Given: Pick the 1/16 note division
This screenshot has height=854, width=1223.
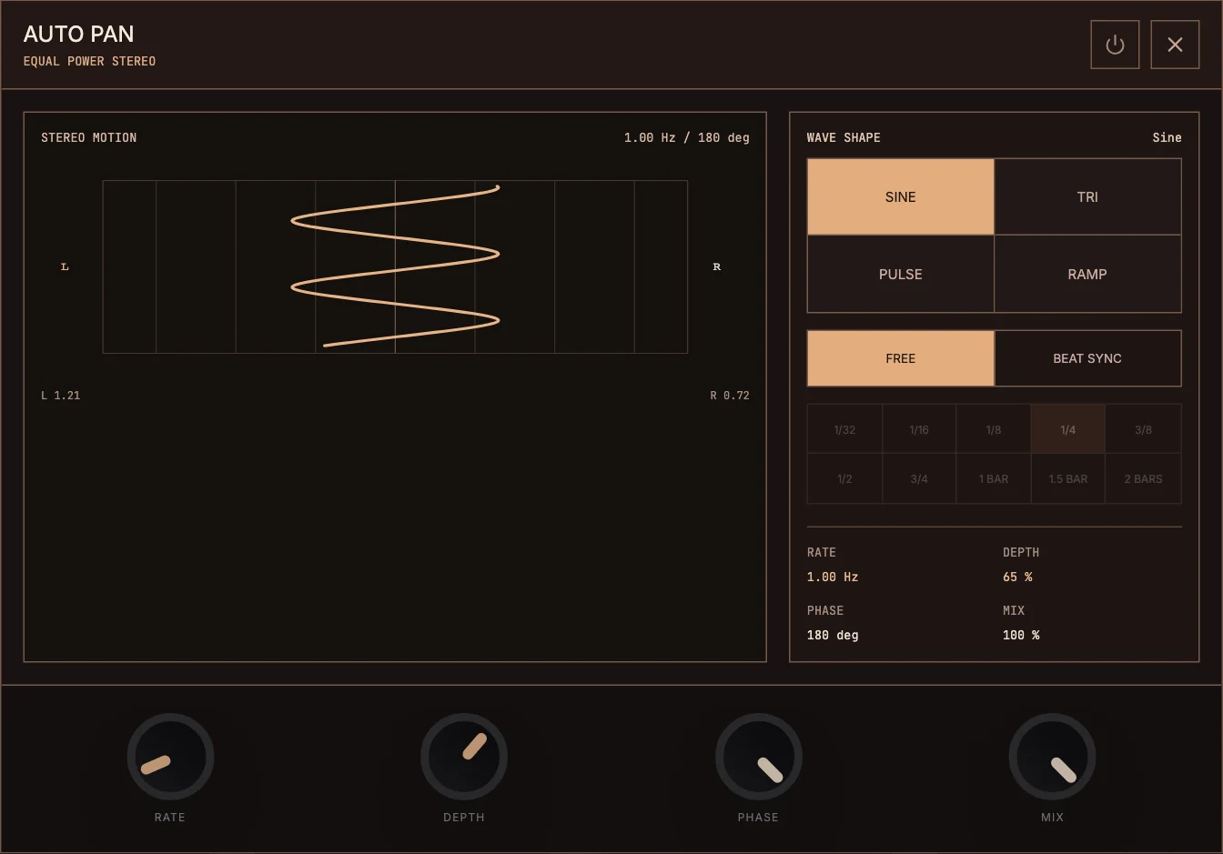Looking at the screenshot, I should (919, 429).
